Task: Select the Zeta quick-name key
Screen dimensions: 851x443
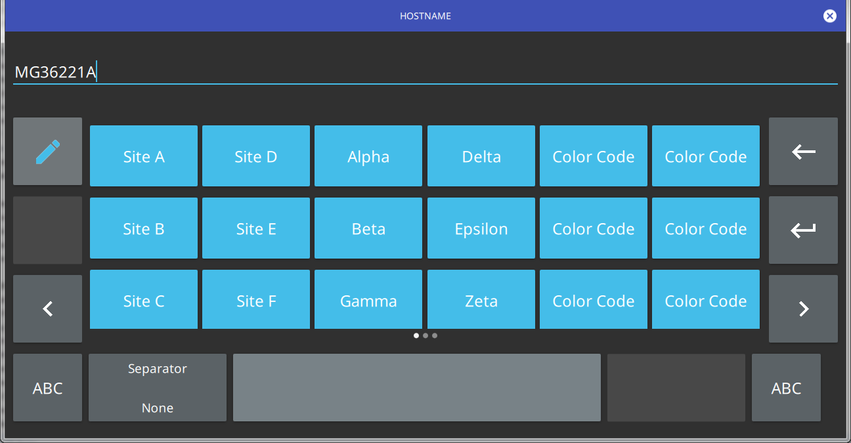Action: (x=481, y=301)
